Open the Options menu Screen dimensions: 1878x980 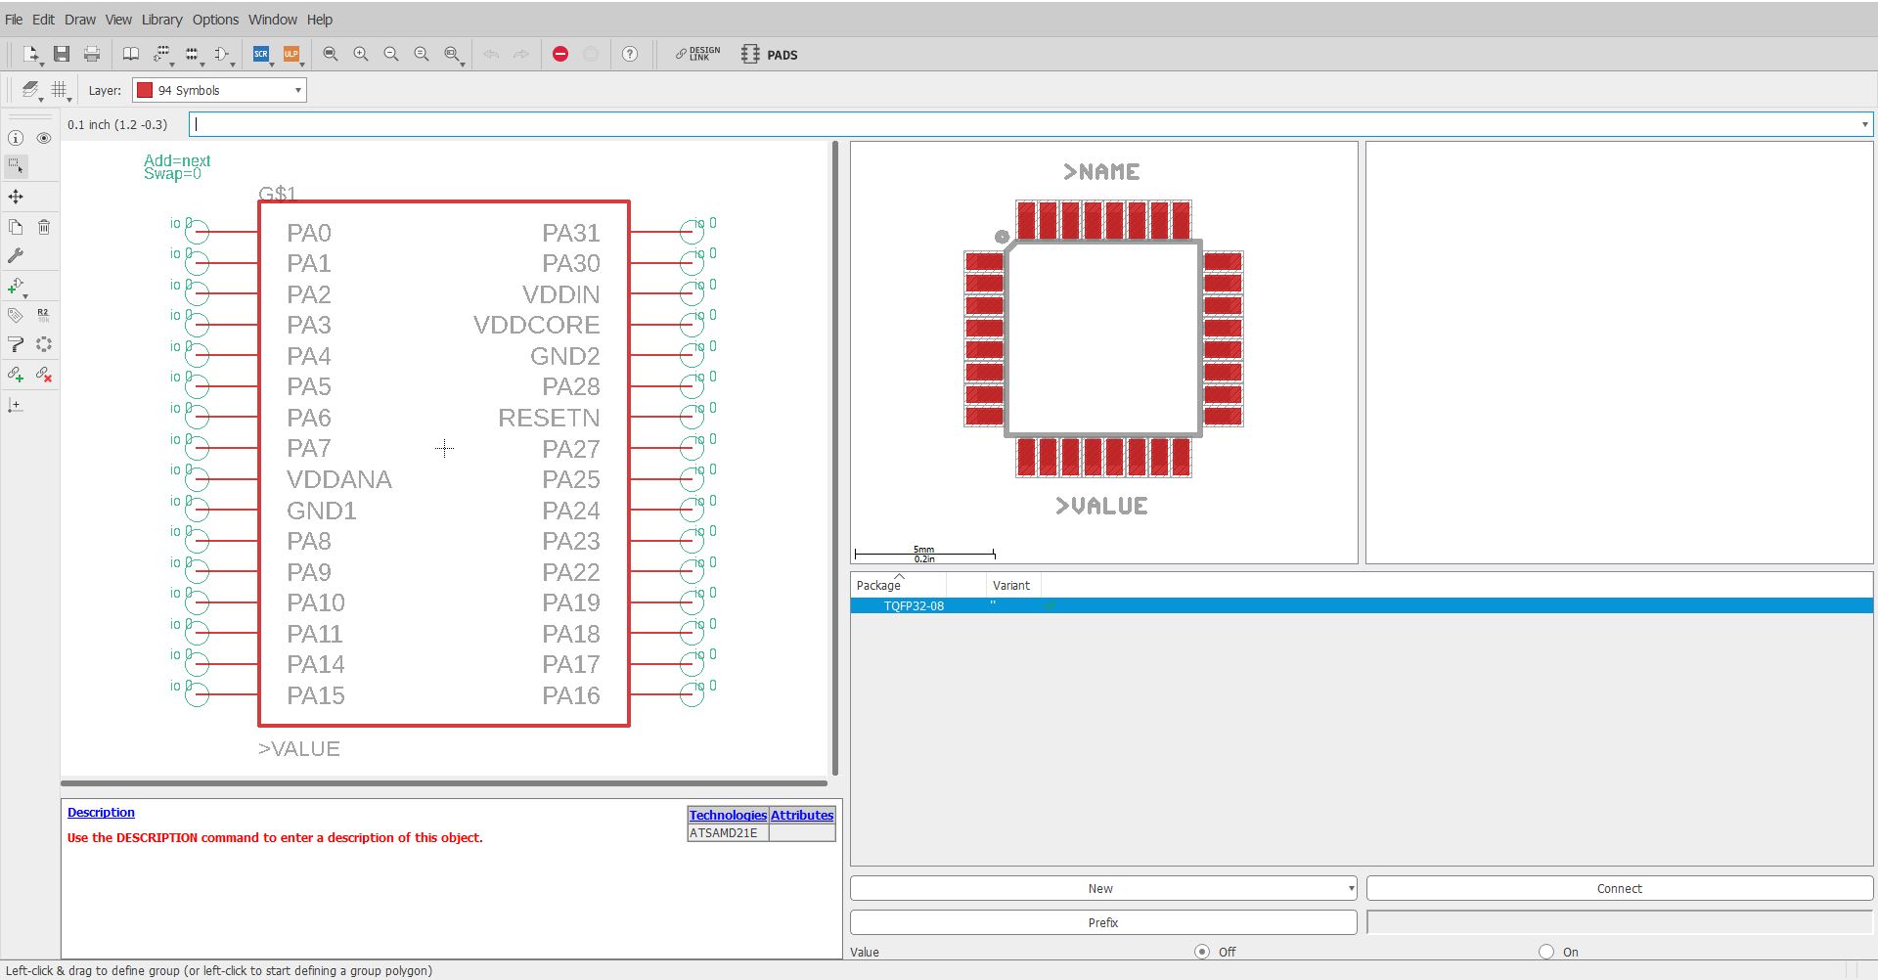[215, 19]
